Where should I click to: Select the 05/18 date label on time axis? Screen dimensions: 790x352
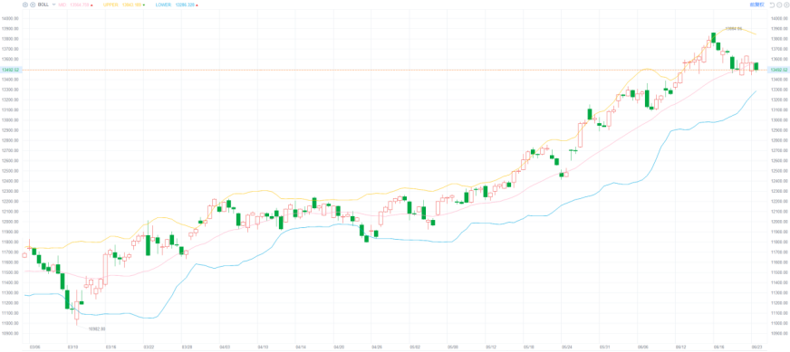pyautogui.click(x=529, y=347)
